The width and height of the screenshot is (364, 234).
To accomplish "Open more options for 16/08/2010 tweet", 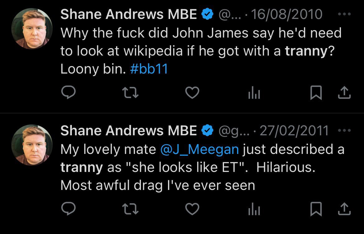I will coord(344,14).
